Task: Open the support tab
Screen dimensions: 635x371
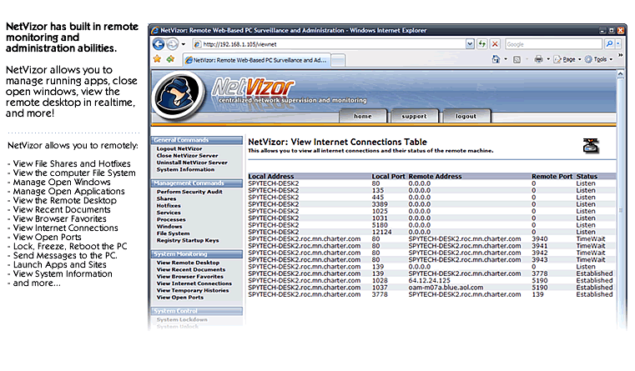Action: pyautogui.click(x=414, y=116)
